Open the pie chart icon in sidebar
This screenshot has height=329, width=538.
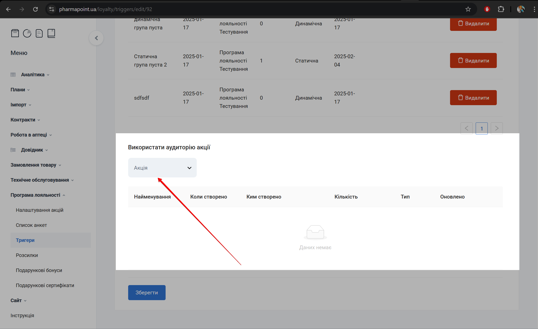click(x=27, y=33)
